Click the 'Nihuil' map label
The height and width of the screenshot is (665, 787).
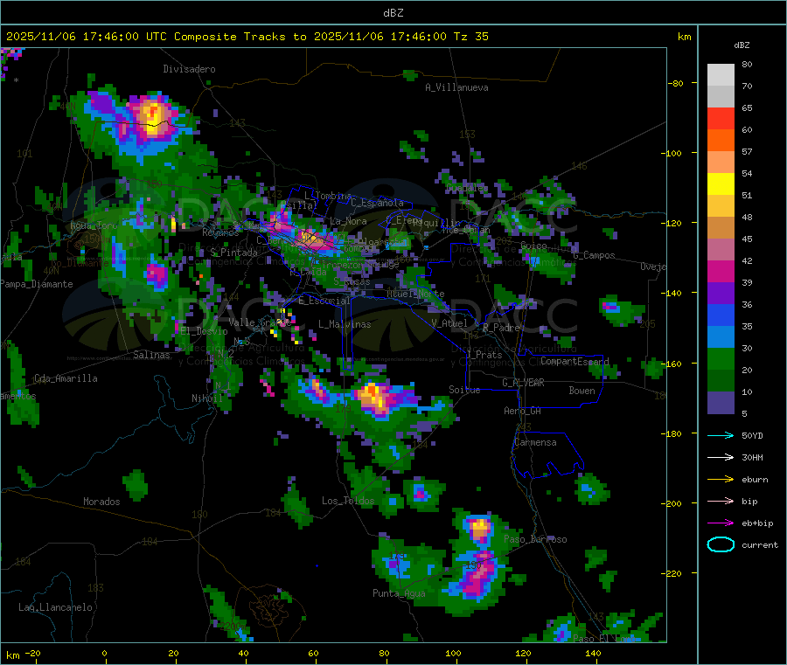[206, 398]
